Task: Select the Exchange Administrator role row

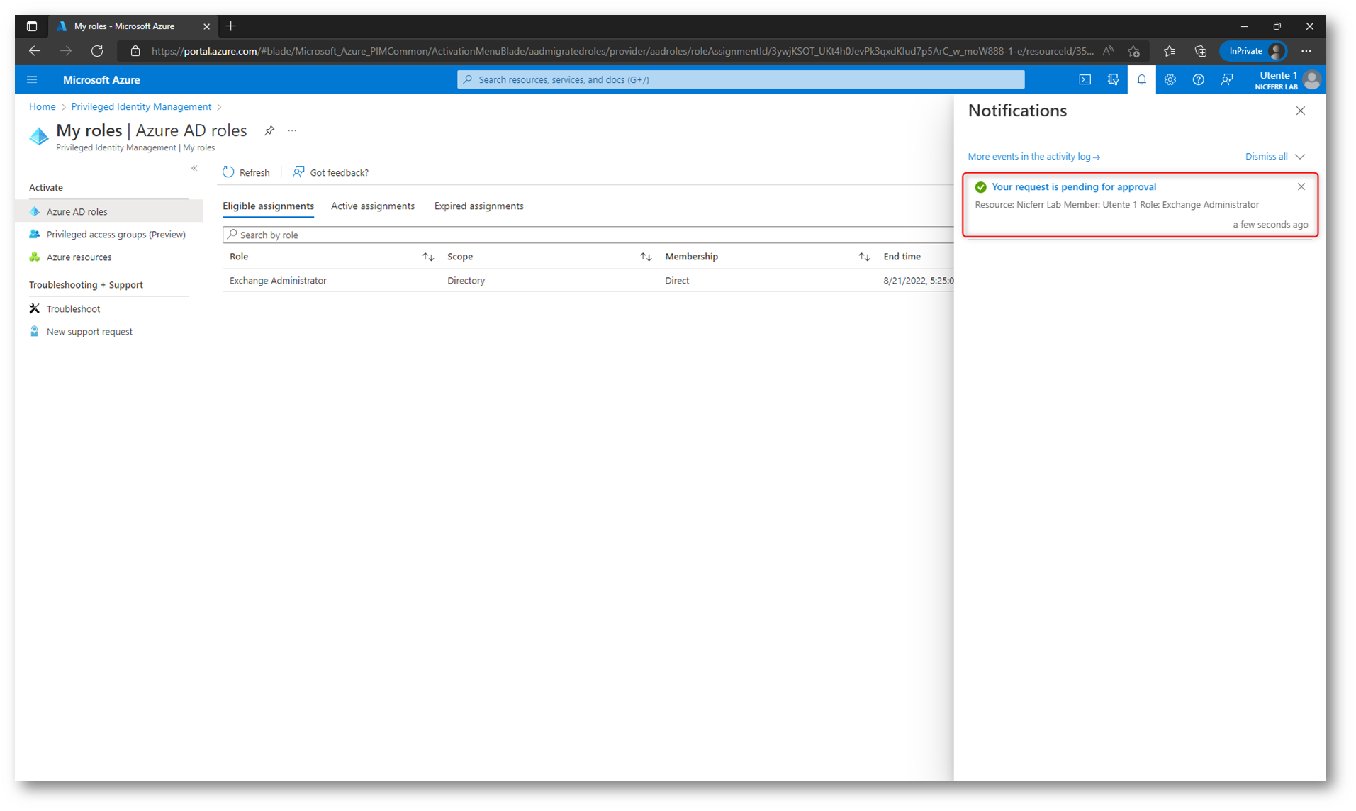Action: tap(588, 281)
